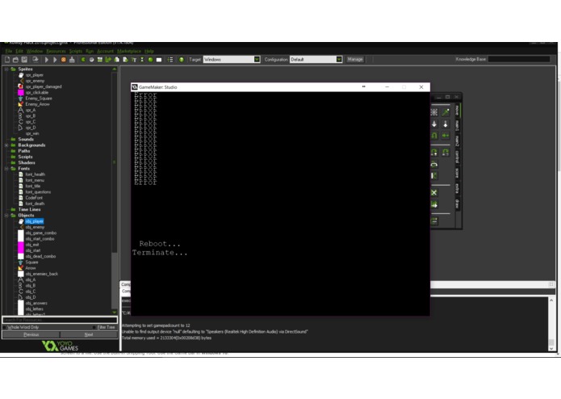Viewport: 561px width, 399px height.
Task: Click the Move Free diagonal arrow action icon
Action: point(446,112)
